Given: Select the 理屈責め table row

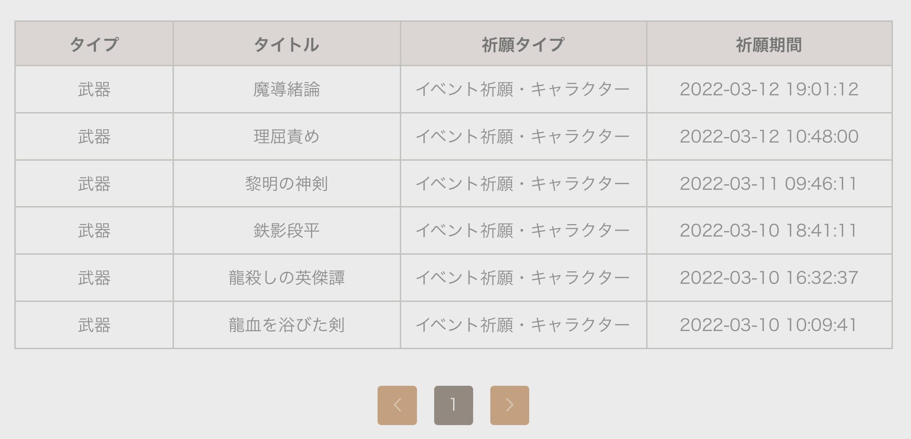Looking at the screenshot, I should [286, 137].
